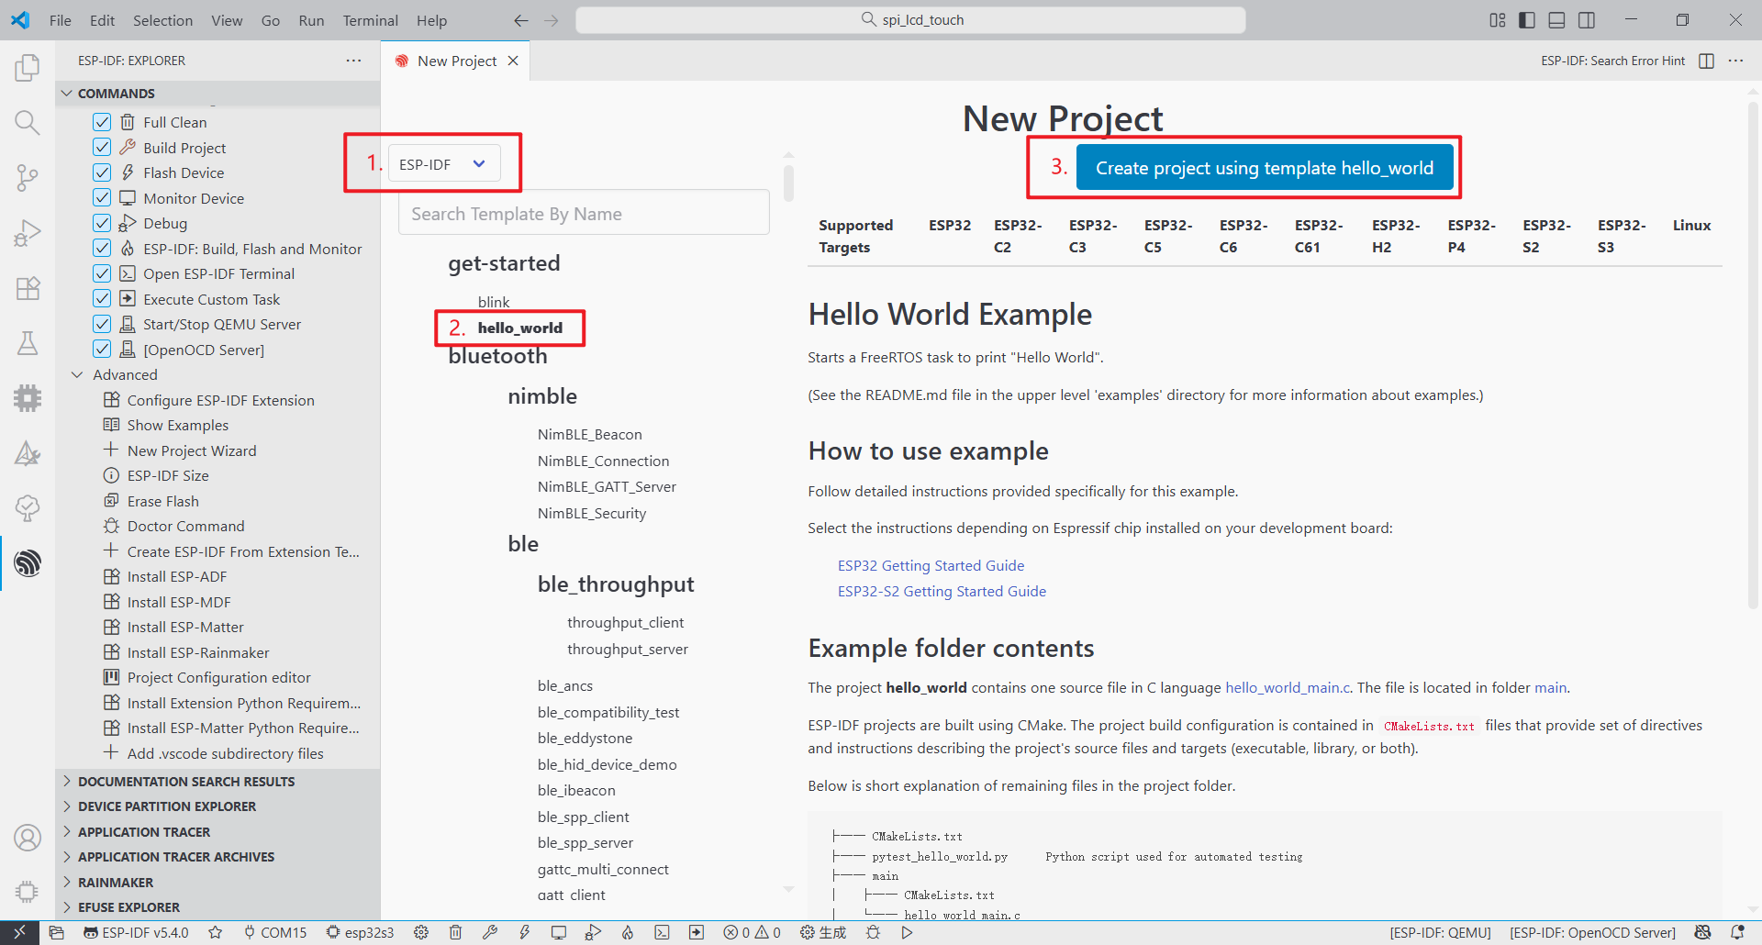This screenshot has width=1762, height=945.
Task: Toggle Execute Custom Task checkbox
Action: [x=102, y=299]
